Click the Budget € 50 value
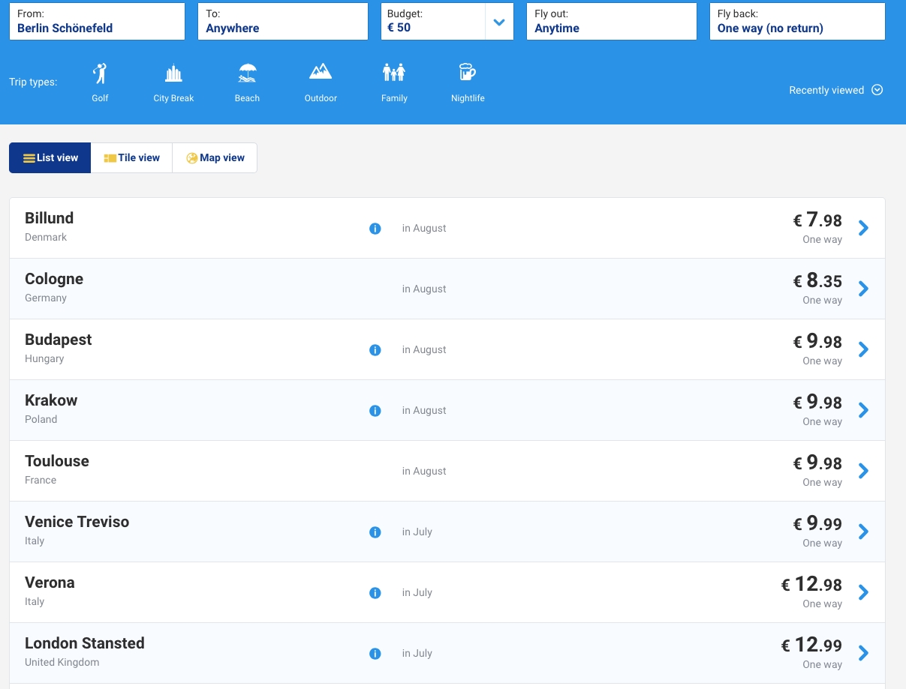Screen dimensions: 906x689 pyautogui.click(x=399, y=28)
